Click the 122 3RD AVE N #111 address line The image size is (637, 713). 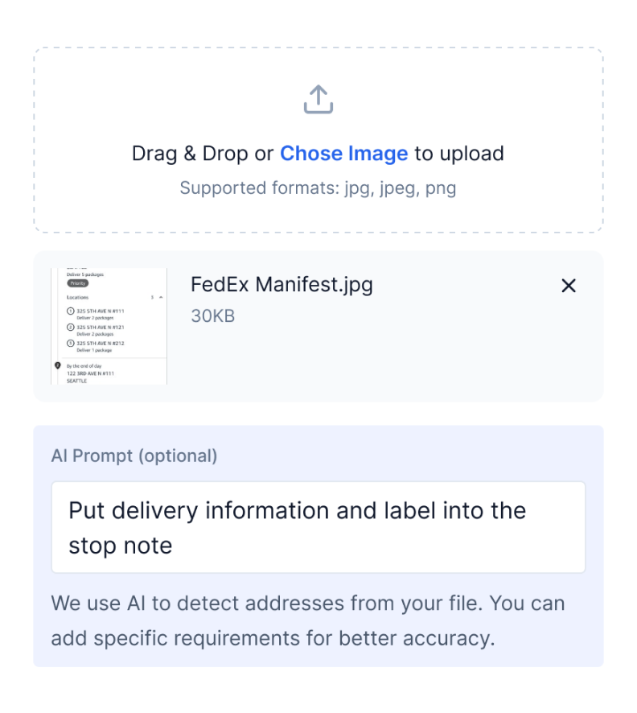(x=90, y=373)
